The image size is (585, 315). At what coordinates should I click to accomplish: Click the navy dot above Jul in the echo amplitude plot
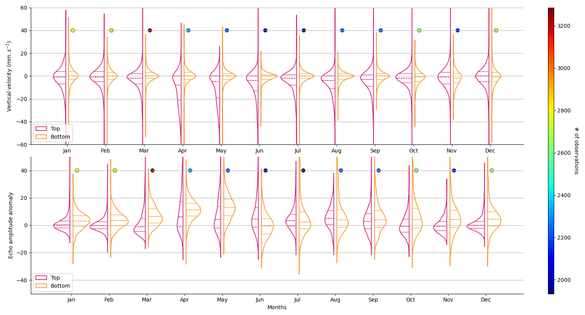click(303, 171)
